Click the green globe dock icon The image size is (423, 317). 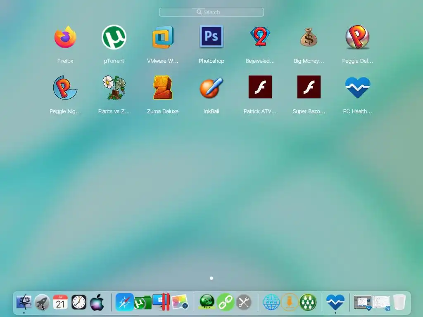pyautogui.click(x=207, y=302)
